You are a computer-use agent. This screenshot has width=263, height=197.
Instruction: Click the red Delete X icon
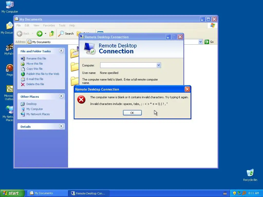coord(23,84)
